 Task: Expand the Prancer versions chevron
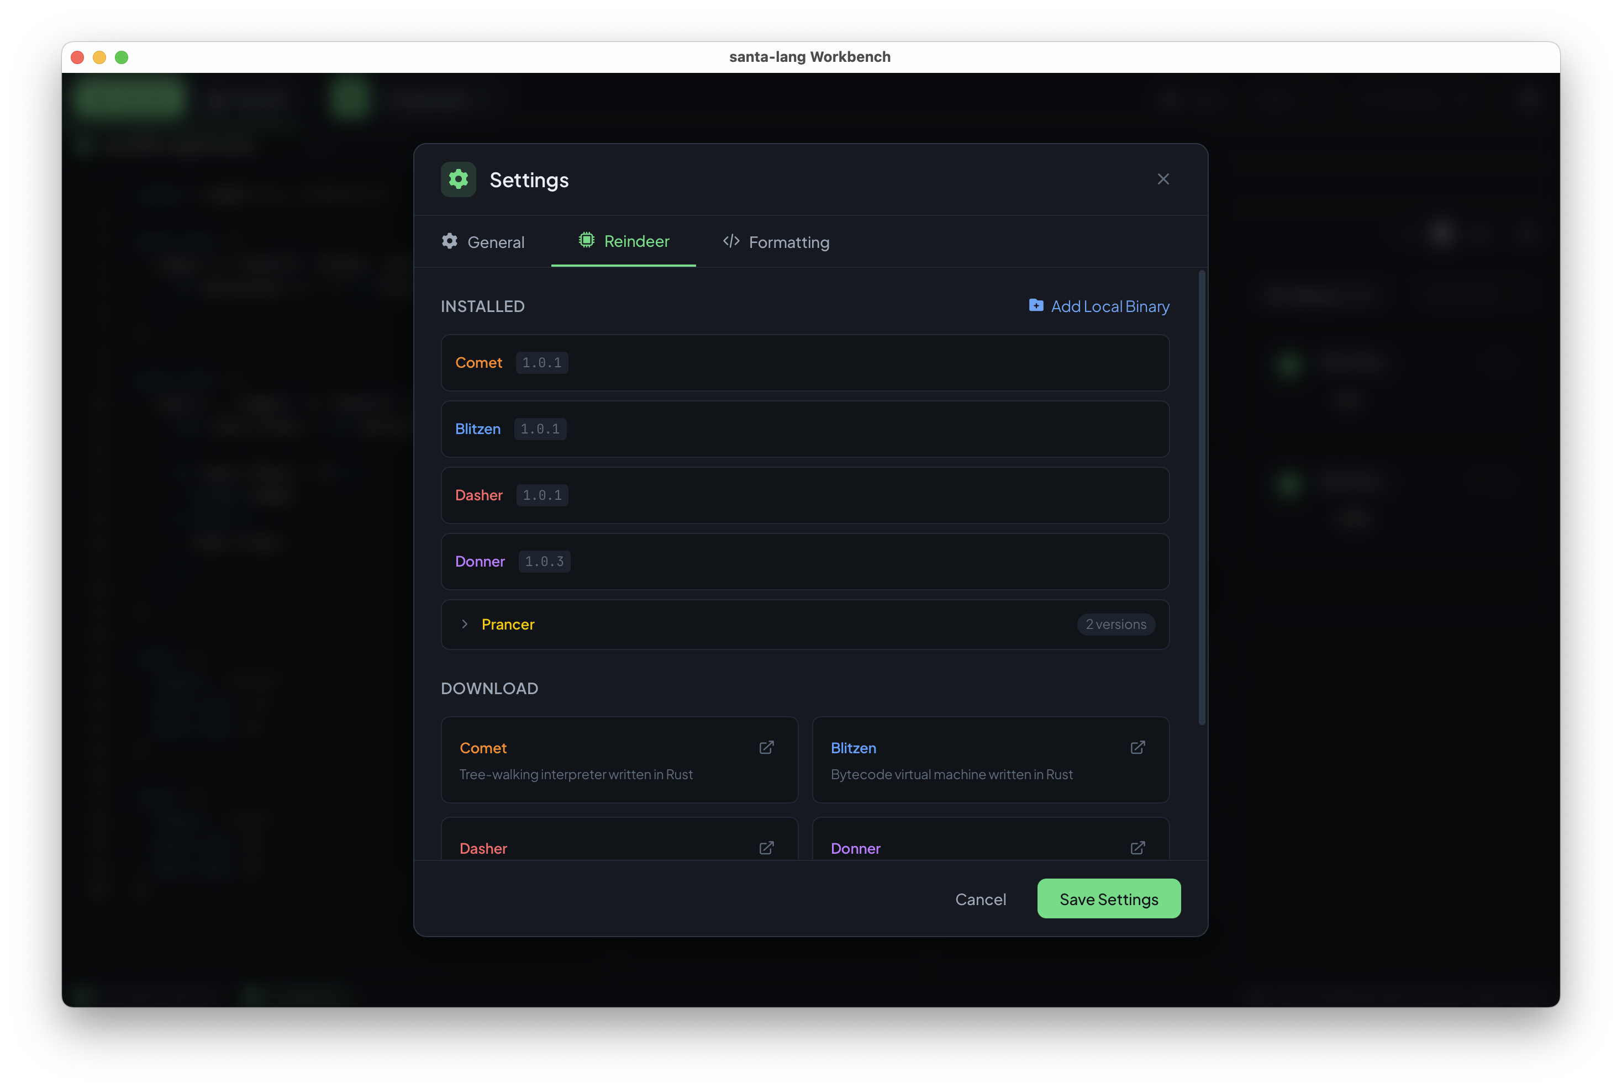[465, 625]
